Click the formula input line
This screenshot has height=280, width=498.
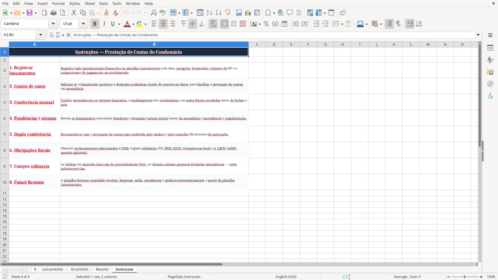tap(273, 35)
